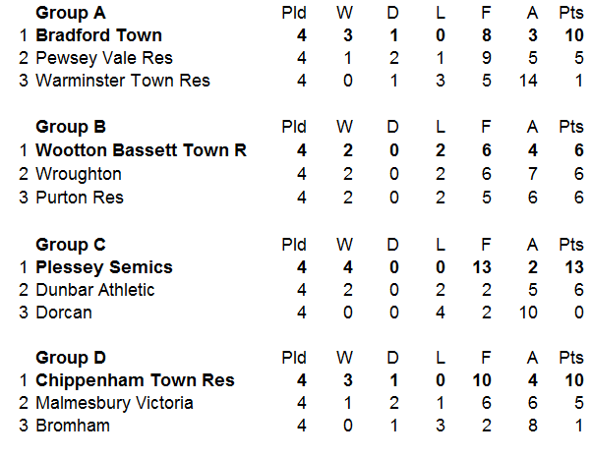Viewport: 592px width, 457px height.
Task: Select the Plessey Semics team name
Action: (103, 267)
